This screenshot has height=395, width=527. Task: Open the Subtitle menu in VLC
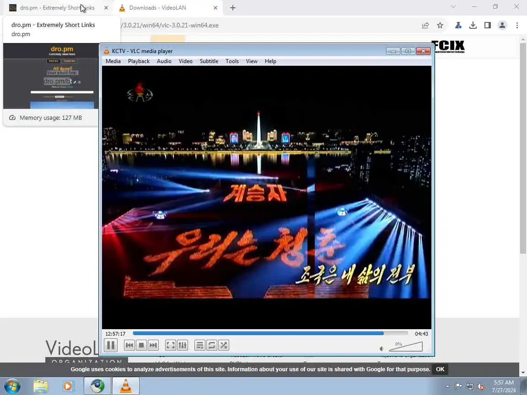coord(209,61)
